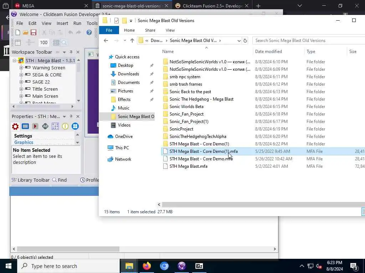365x273 pixels.
Task: Switch to the Library Toolbar tab
Action: point(31,180)
